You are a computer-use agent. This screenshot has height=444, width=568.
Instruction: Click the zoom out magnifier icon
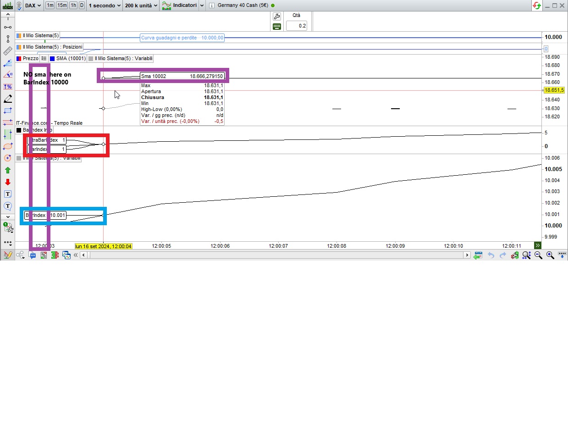538,255
